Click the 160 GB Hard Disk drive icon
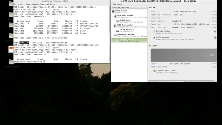The width and height of the screenshot is (222, 125). coord(117,31)
